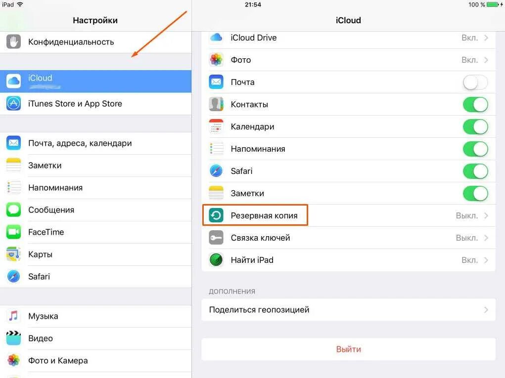
Task: Tap the iTunes Store и App Store icon
Action: 13,104
